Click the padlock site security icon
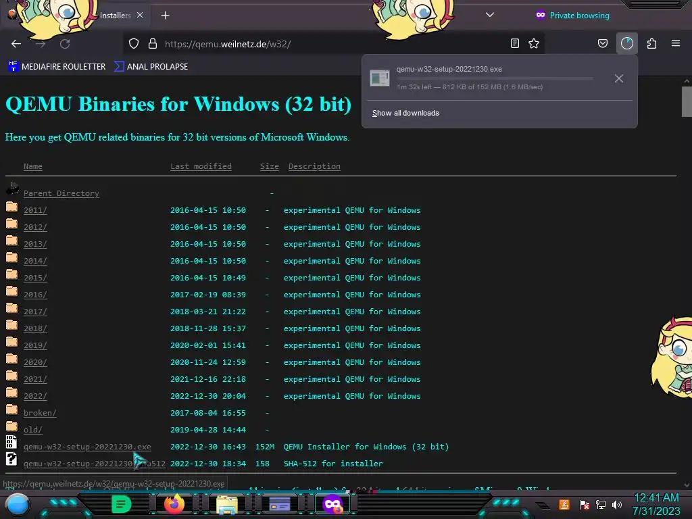The height and width of the screenshot is (519, 692). 153,43
